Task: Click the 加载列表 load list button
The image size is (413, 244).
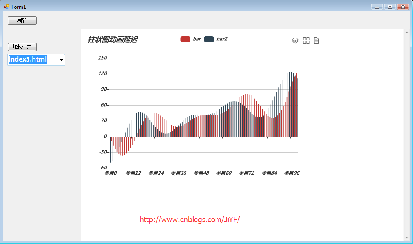Action: click(22, 47)
